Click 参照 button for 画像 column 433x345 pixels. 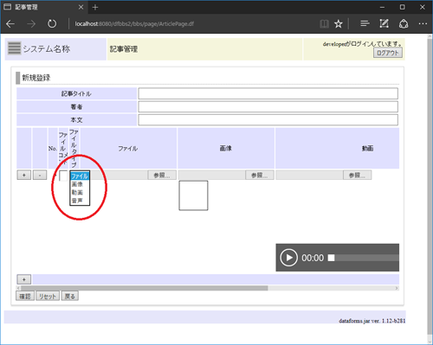(x=260, y=175)
